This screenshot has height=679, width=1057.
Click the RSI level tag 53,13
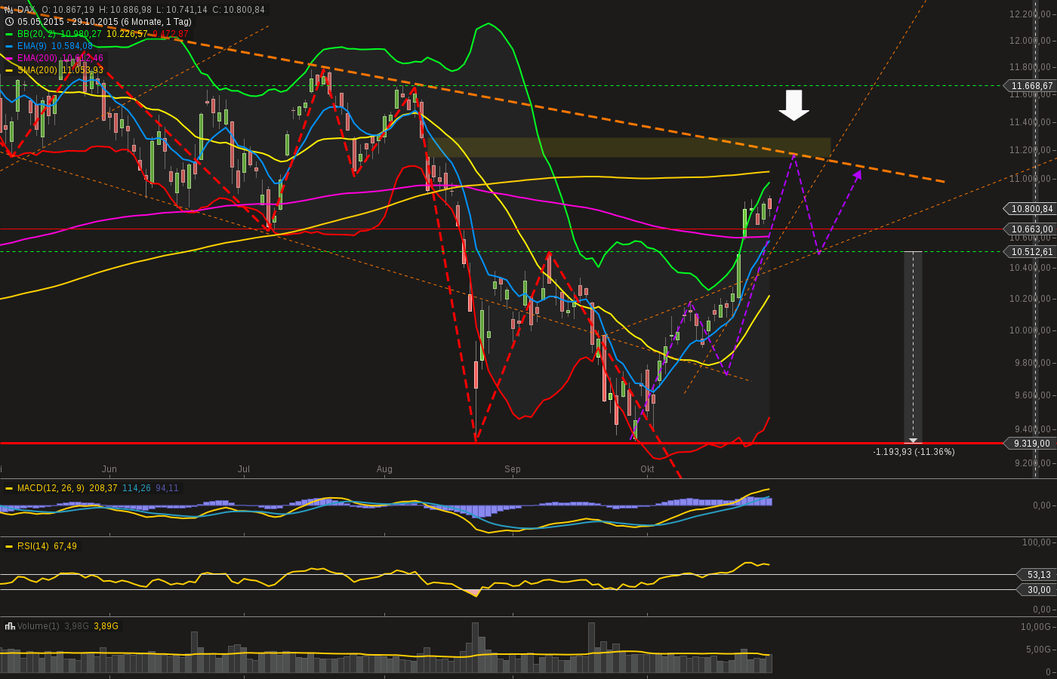(x=1036, y=575)
